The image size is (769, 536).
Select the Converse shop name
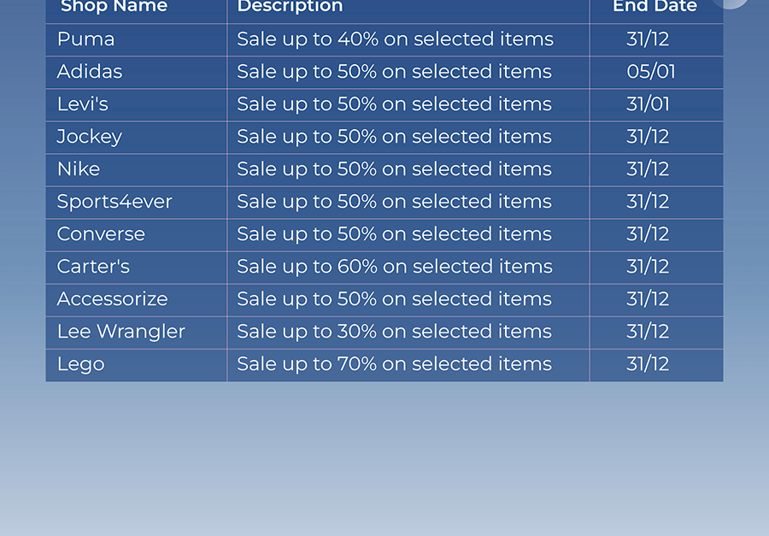(x=101, y=234)
